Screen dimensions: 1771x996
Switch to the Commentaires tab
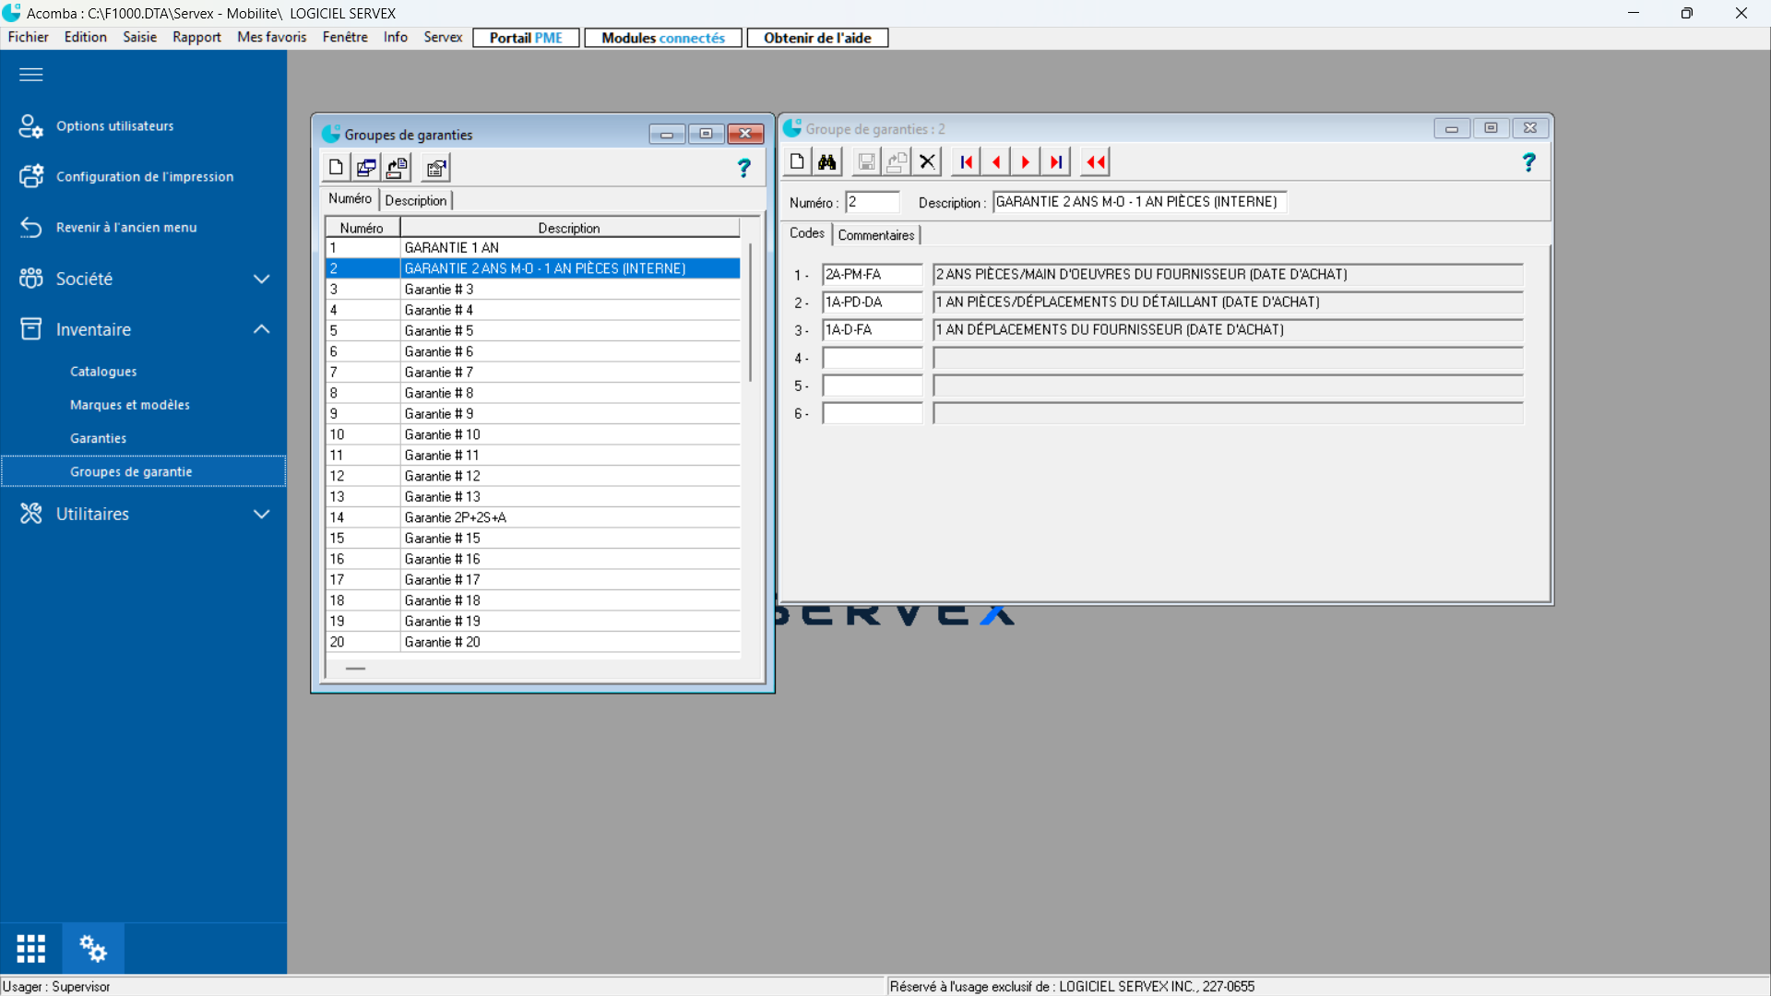coord(875,235)
